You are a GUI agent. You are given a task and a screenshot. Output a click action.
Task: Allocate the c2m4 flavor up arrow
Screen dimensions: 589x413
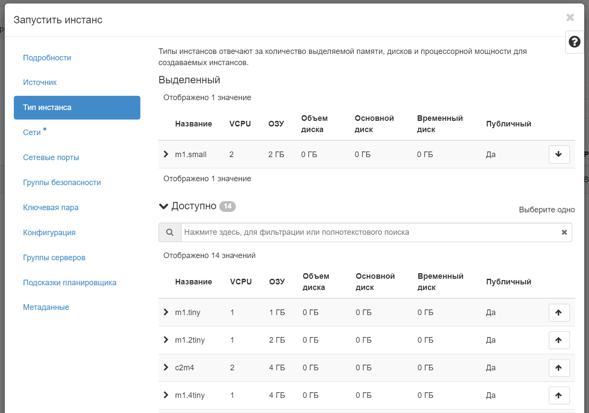559,368
